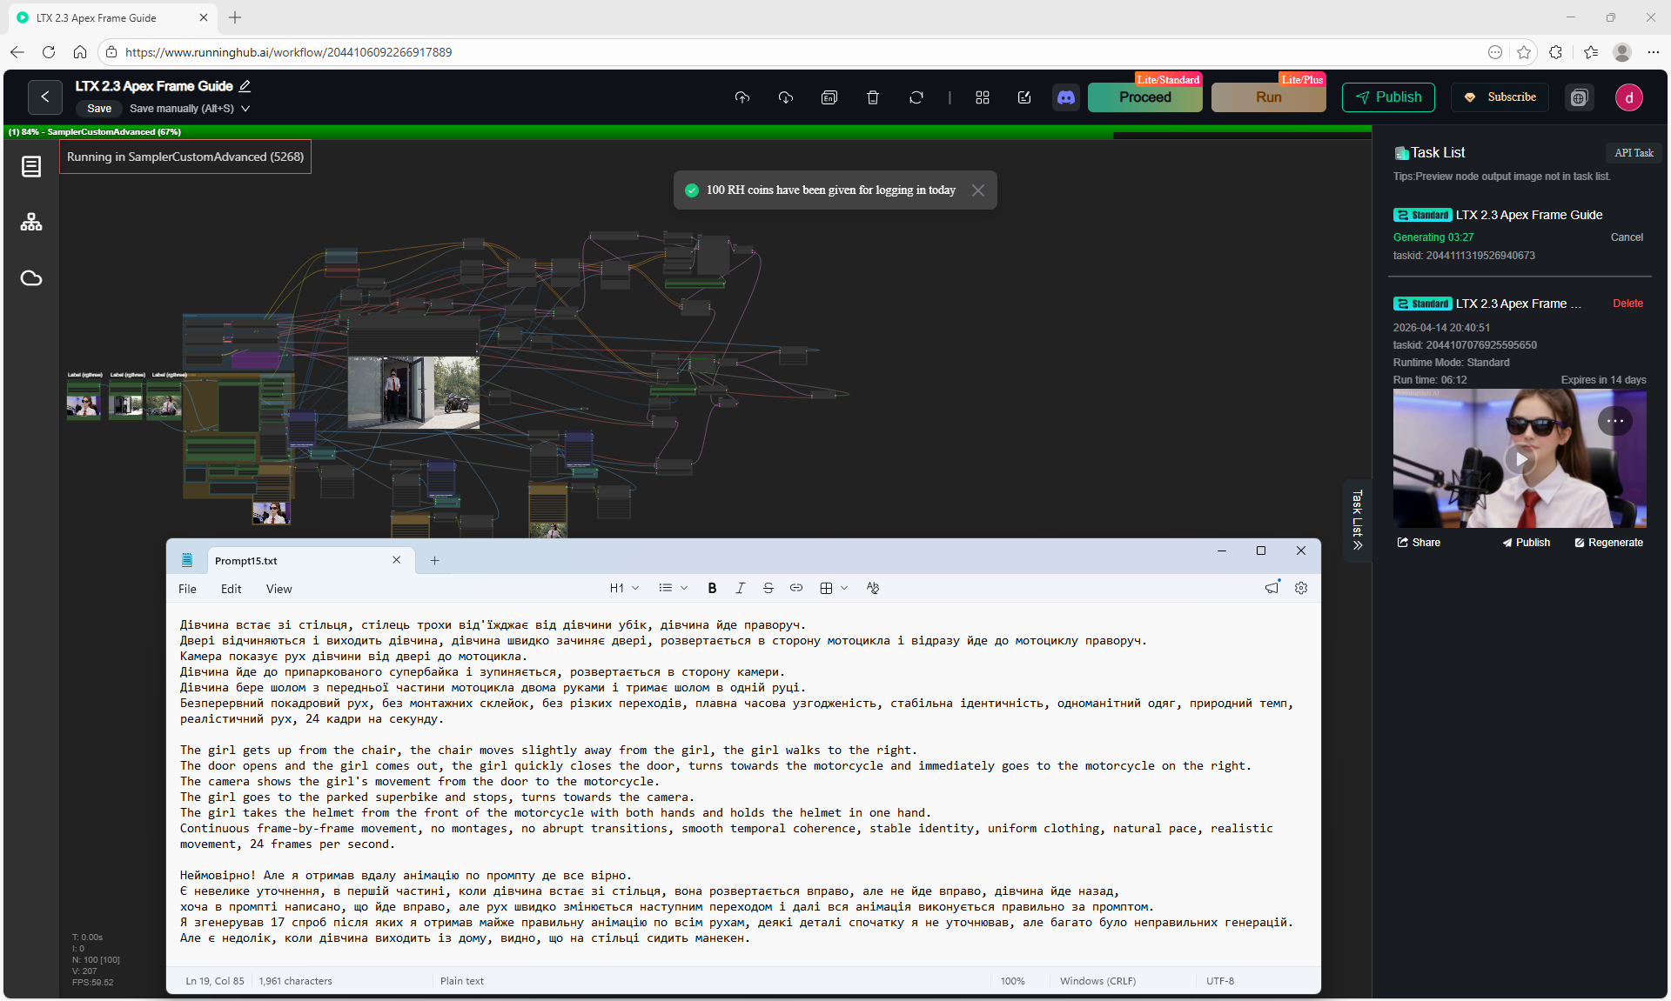Expand the Save manually dropdown arrow
Image resolution: width=1671 pixels, height=1001 pixels.
click(x=245, y=109)
